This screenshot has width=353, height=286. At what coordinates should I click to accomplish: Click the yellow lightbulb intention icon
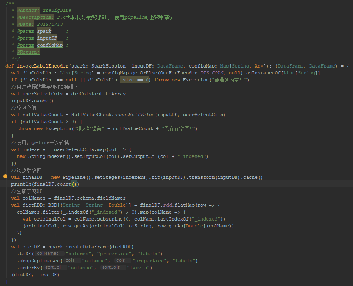(5, 177)
